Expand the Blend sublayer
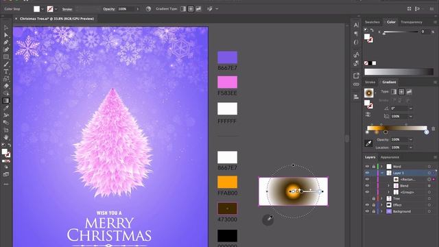Image resolution: width=439 pixels, height=247 pixels. [x=388, y=186]
